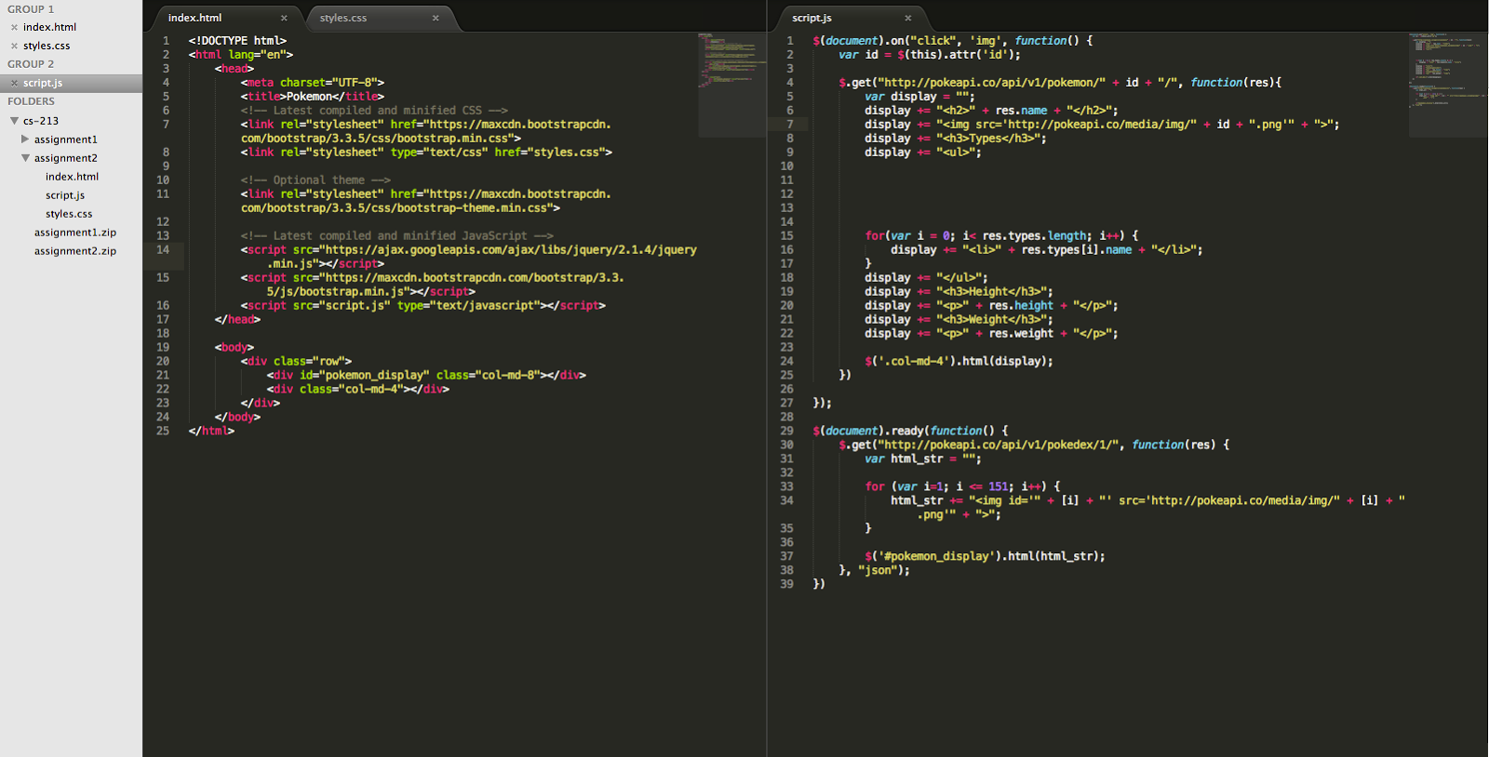
Task: Click the res.height line in script.js
Action: coord(992,306)
